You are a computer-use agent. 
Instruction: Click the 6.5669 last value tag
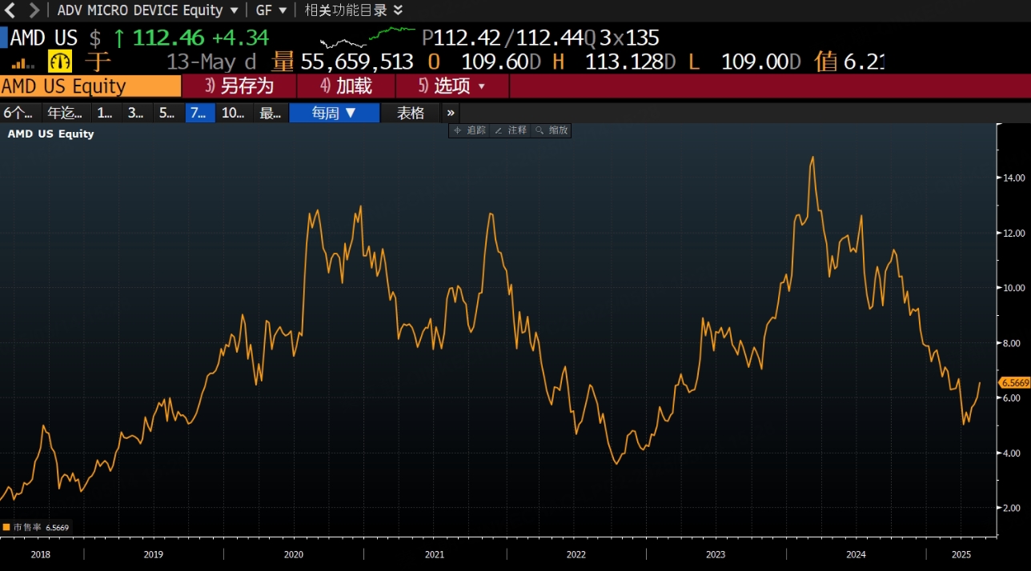1016,382
